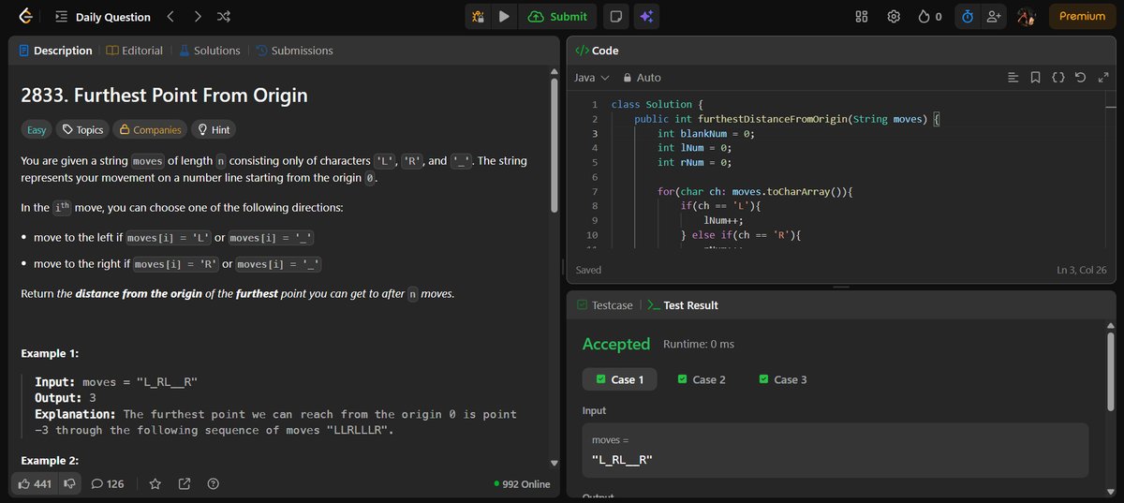Switch to the Test Result tab

coord(682,305)
